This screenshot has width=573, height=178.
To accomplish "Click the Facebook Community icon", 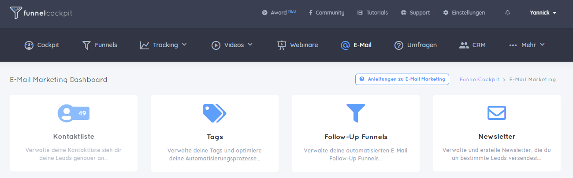I will (x=311, y=13).
